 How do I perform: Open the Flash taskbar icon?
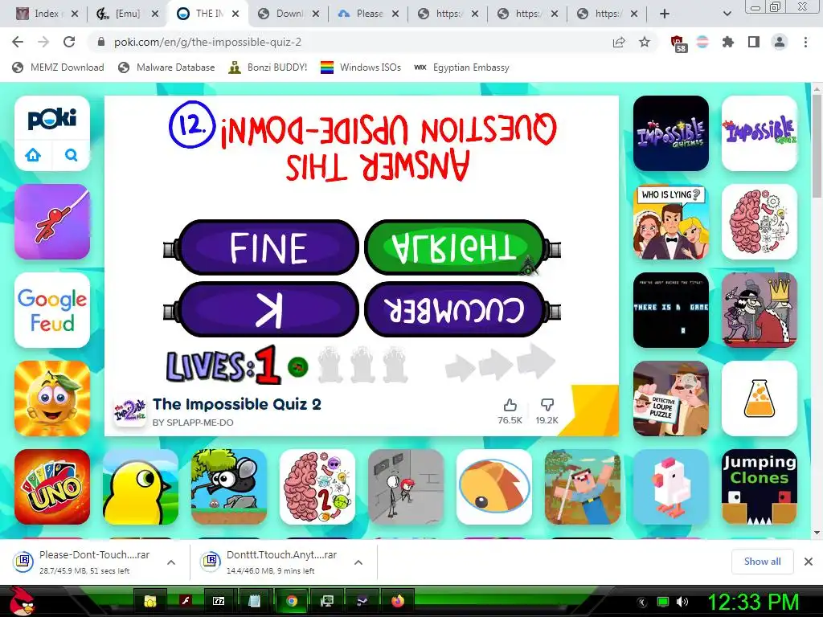[x=186, y=601]
